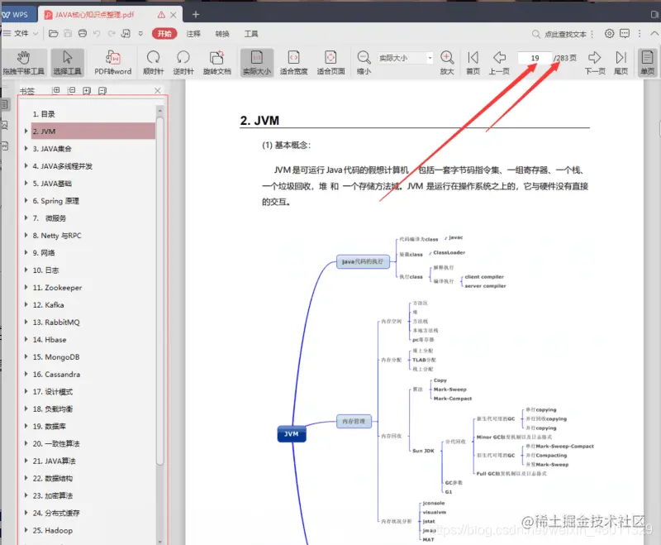
Task: Zoom in with the 放大 magnifier icon
Action: point(447,60)
